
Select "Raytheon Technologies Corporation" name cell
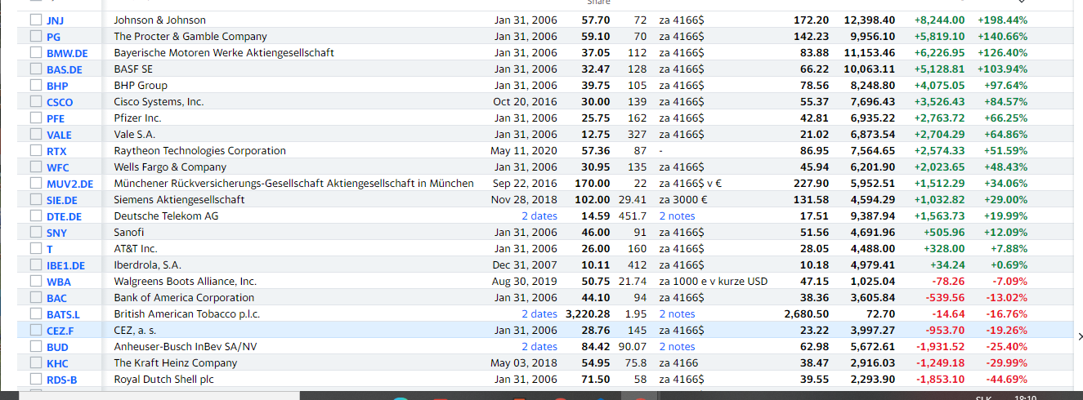[x=199, y=150]
